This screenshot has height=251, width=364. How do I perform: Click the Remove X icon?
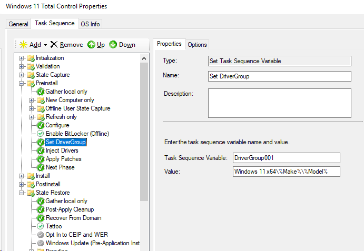(54, 44)
